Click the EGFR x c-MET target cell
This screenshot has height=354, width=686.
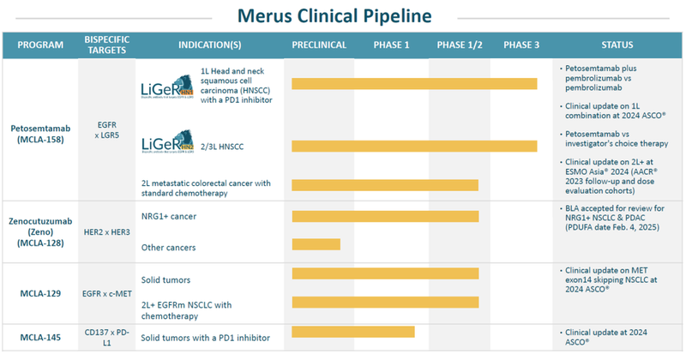106,292
